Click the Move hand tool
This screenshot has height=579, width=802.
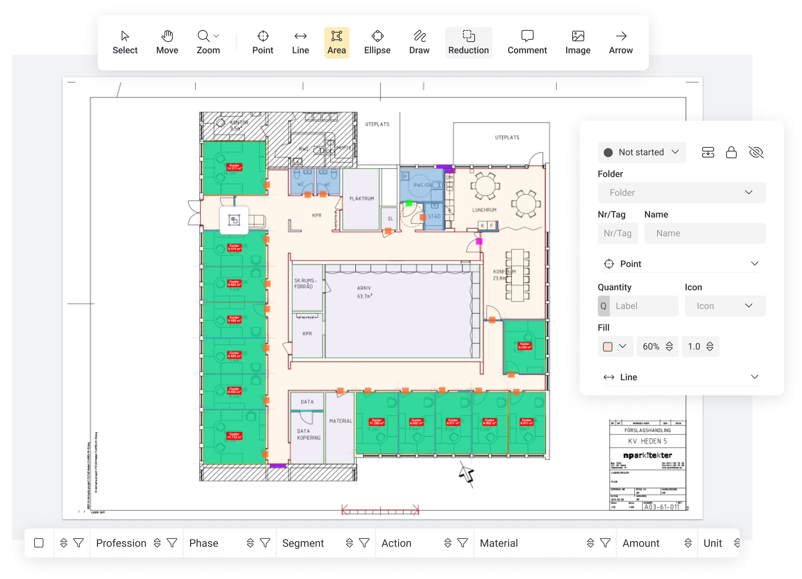[x=167, y=43]
